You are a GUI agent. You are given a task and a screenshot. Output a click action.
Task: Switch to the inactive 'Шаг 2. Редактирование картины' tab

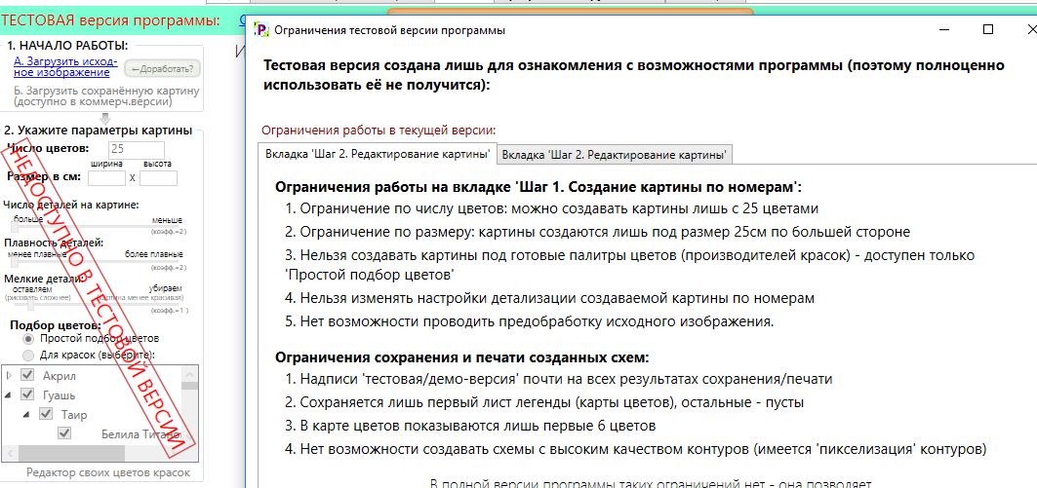(x=615, y=155)
